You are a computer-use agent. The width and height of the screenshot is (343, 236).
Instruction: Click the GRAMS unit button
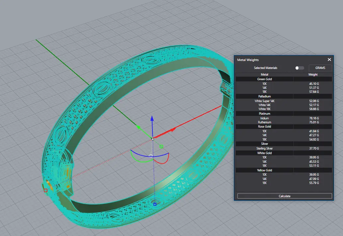[x=320, y=68]
